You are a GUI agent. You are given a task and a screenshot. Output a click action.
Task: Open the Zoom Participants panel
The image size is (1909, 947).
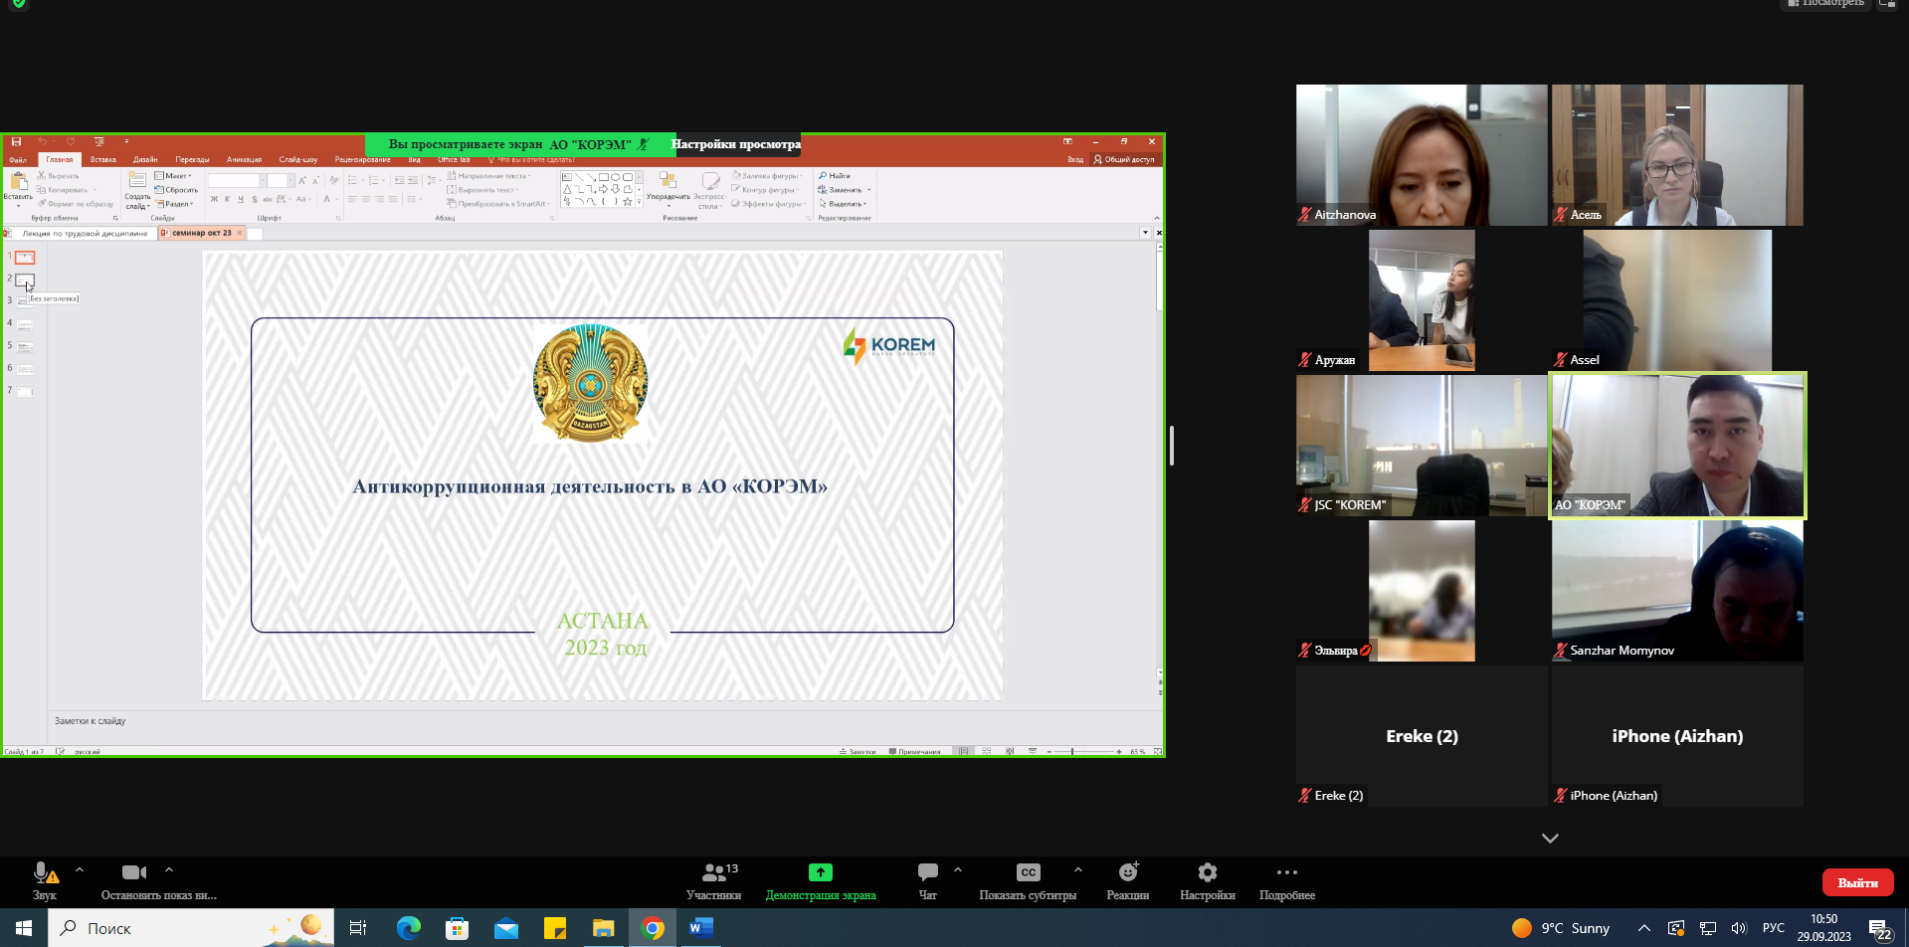pyautogui.click(x=714, y=881)
